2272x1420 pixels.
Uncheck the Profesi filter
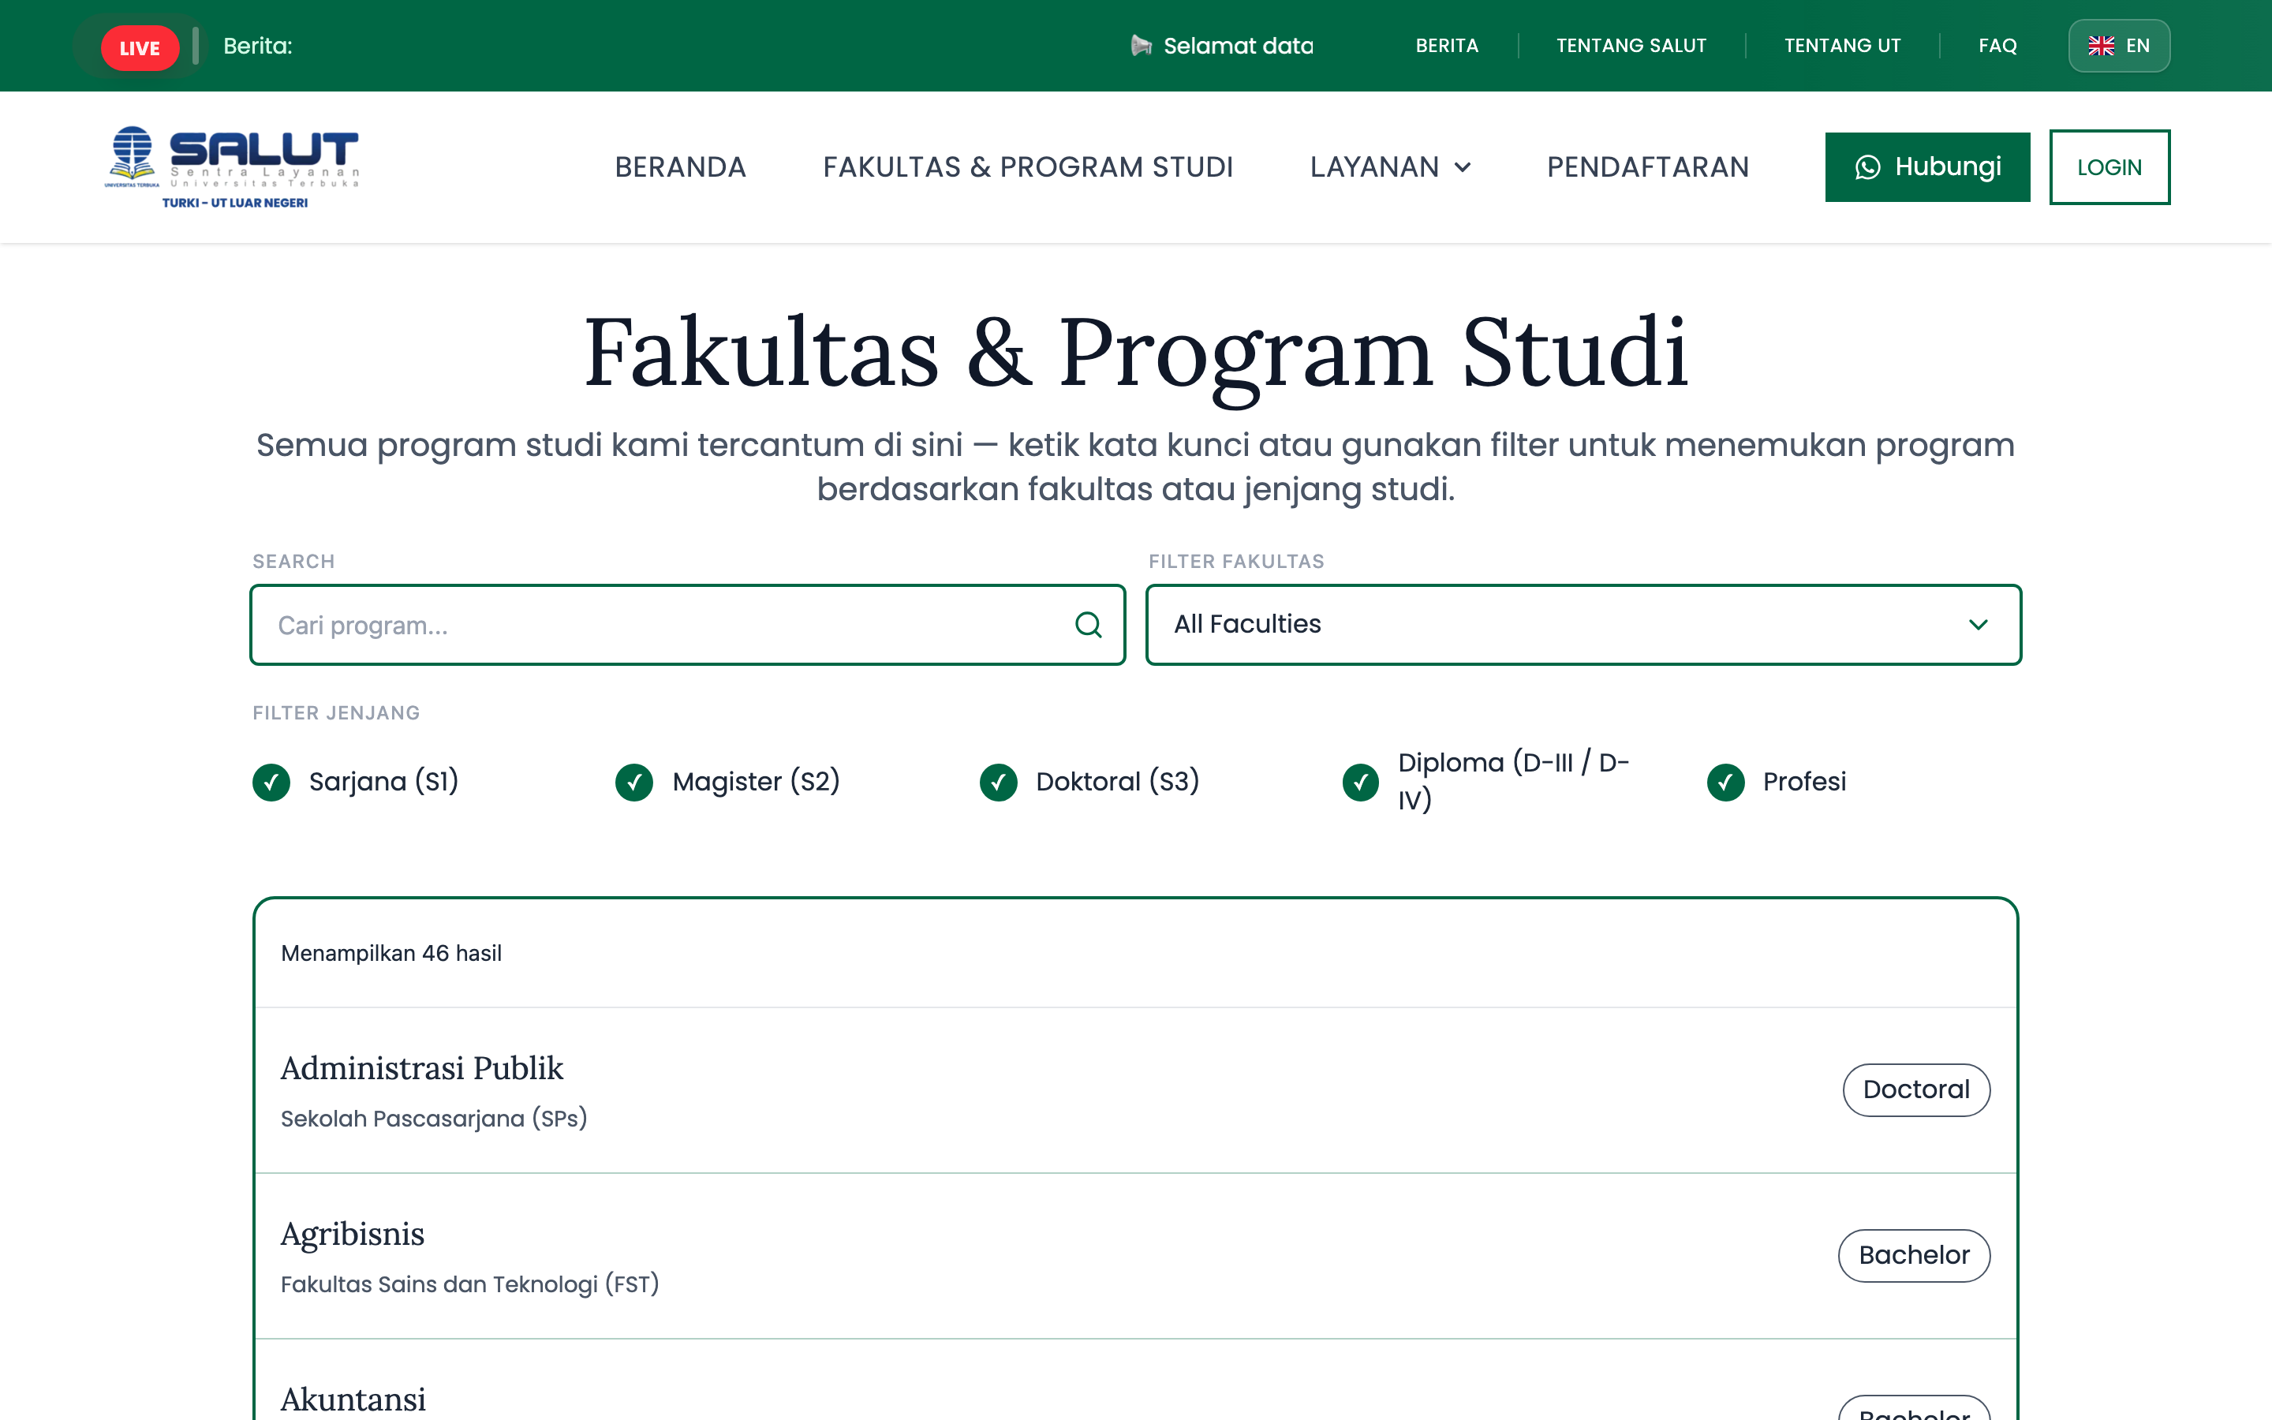(1725, 781)
